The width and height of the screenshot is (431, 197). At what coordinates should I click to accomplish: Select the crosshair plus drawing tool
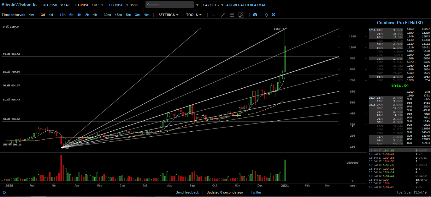tap(214, 15)
